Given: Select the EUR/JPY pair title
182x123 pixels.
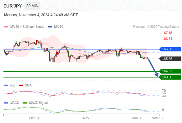Looking at the screenshot, I should click(13, 6).
